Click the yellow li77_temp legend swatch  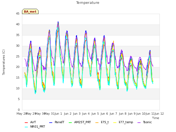[115, 123]
